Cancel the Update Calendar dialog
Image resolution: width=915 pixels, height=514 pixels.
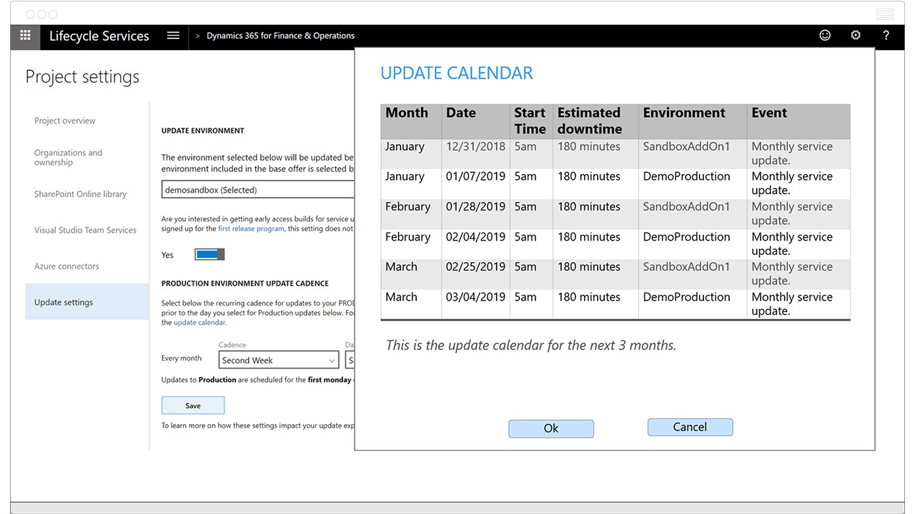point(690,427)
